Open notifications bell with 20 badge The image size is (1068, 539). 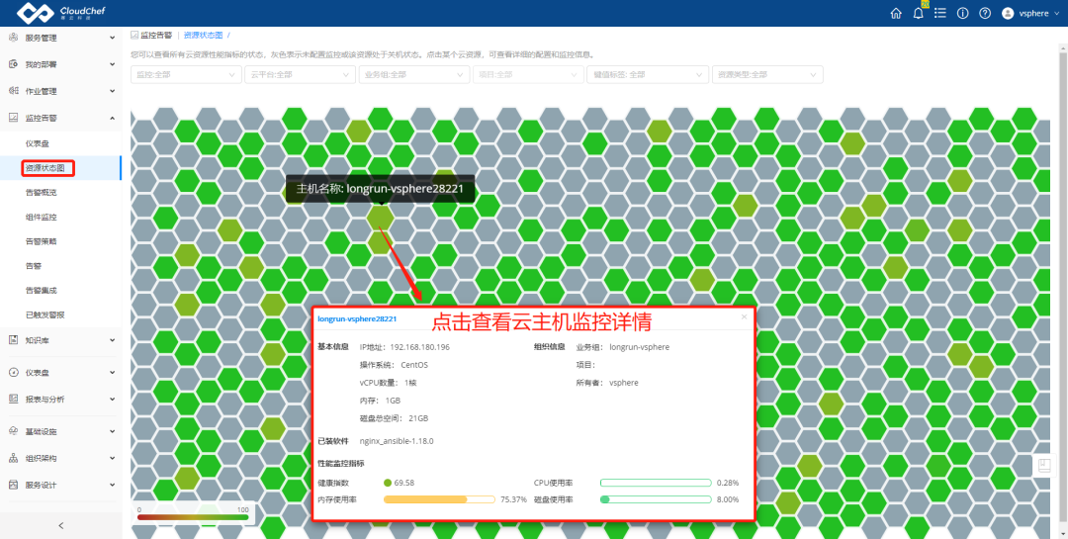point(918,13)
